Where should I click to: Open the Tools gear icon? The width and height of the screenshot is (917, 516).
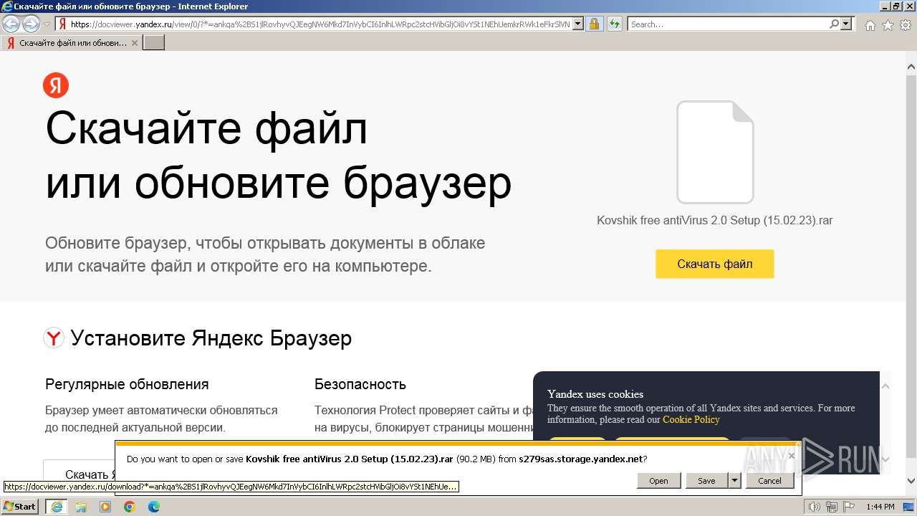click(x=906, y=25)
